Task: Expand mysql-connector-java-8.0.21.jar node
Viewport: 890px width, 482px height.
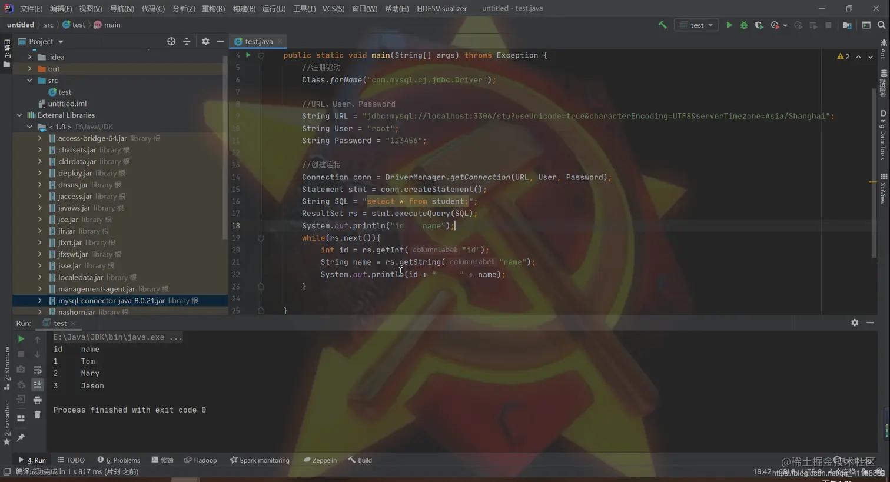Action: tap(39, 300)
